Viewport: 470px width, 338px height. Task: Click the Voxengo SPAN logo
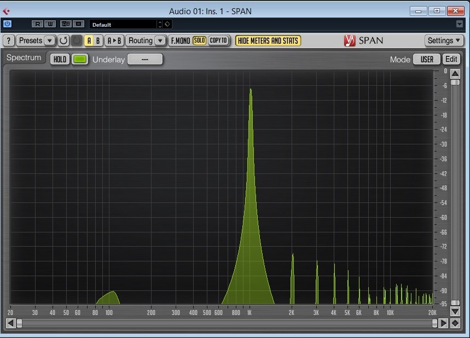364,40
